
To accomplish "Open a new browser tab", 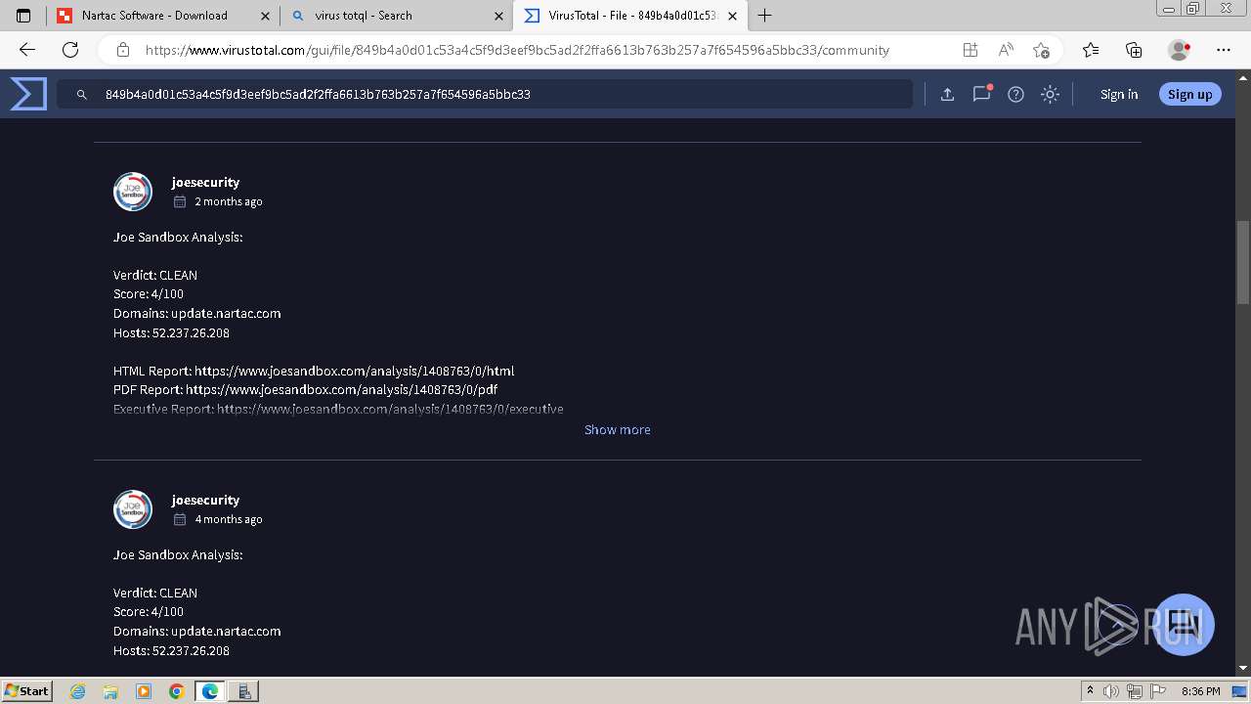I will [x=764, y=15].
